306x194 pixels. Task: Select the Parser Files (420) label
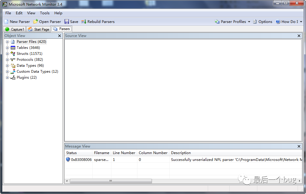click(x=31, y=42)
